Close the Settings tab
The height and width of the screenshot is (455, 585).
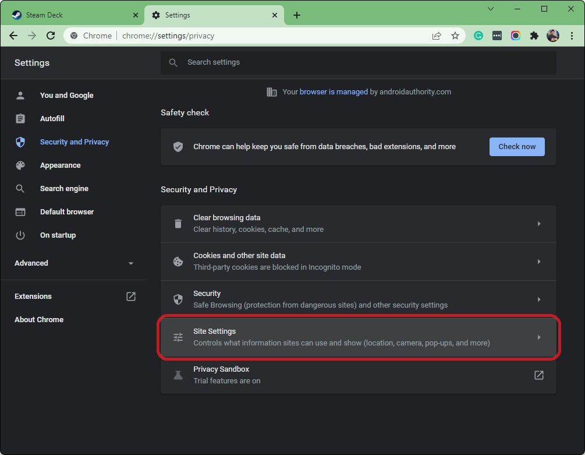[275, 15]
